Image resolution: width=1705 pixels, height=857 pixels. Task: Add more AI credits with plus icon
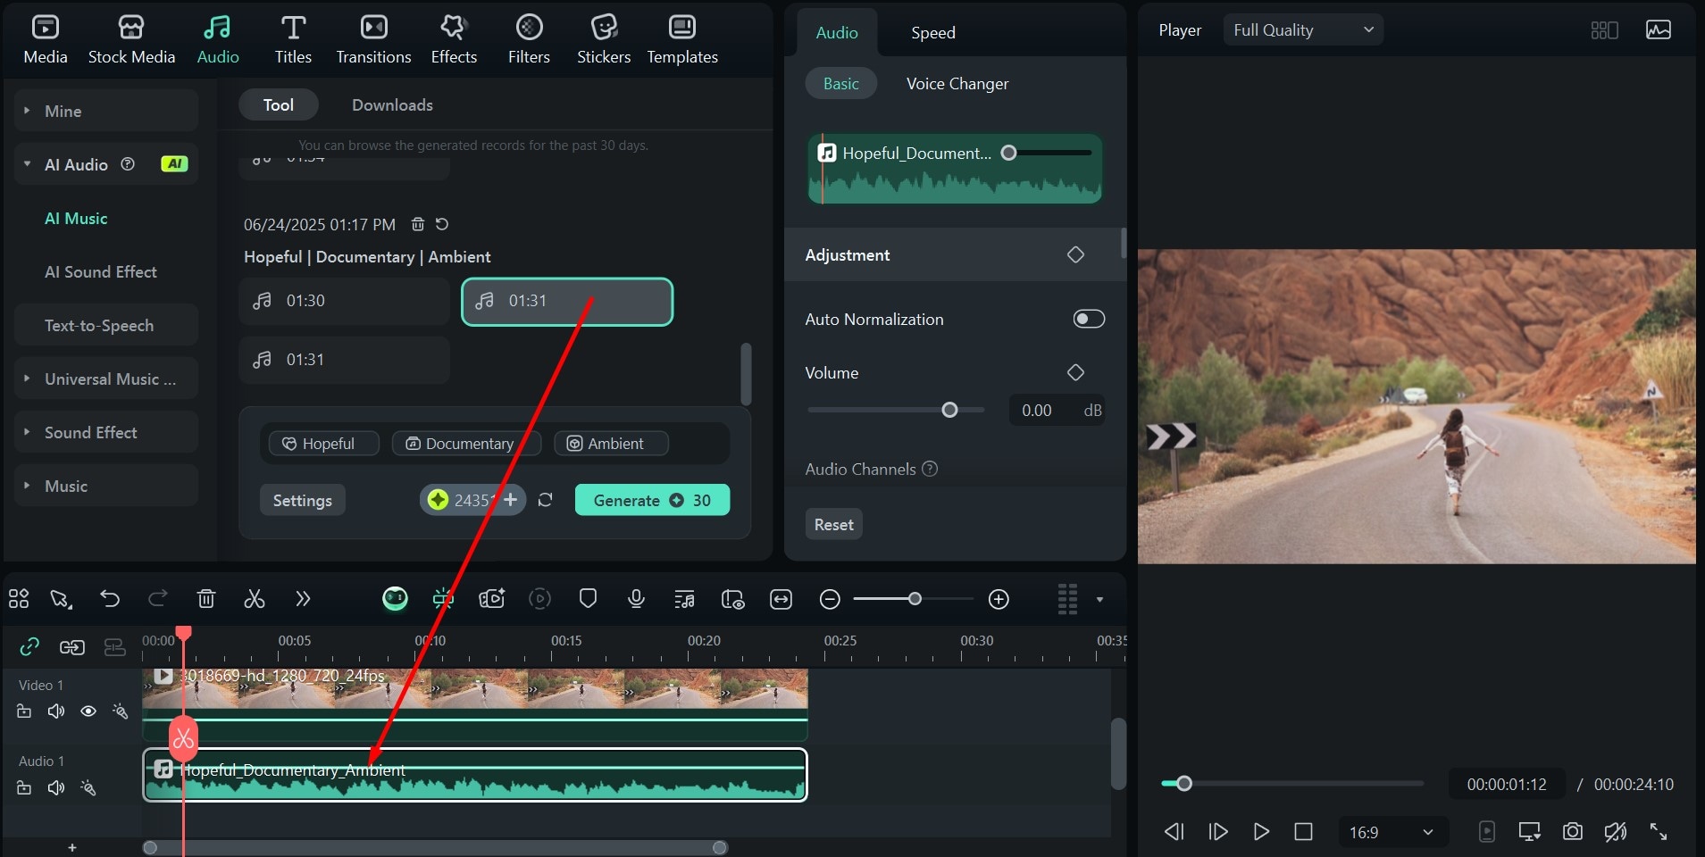point(511,500)
